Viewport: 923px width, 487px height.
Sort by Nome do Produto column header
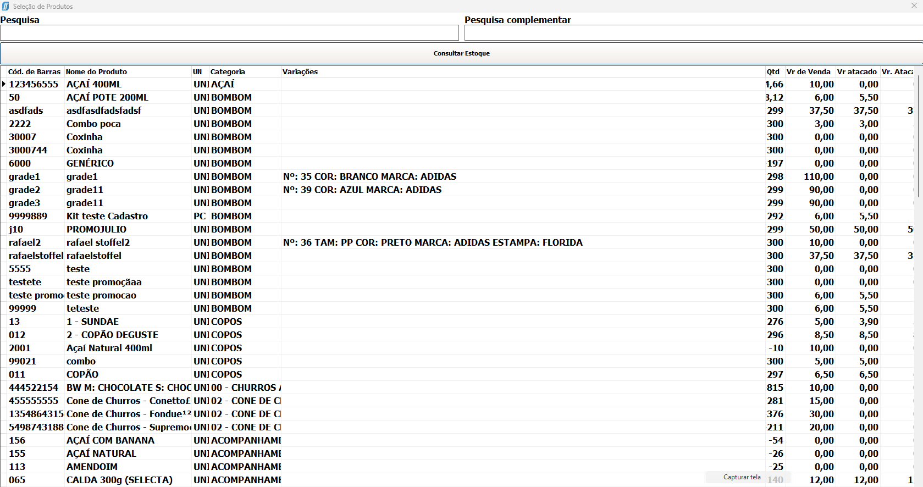(x=97, y=71)
